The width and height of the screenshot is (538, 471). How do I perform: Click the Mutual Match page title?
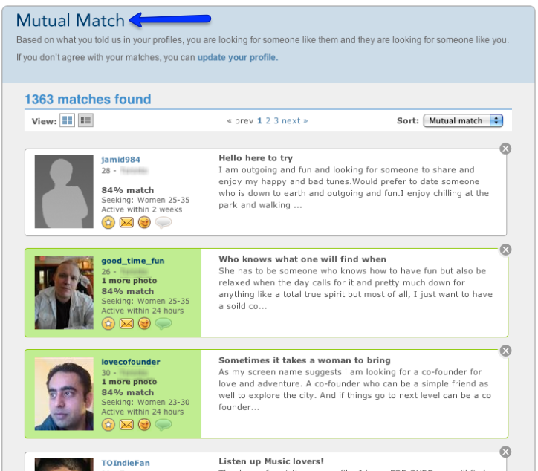(71, 20)
